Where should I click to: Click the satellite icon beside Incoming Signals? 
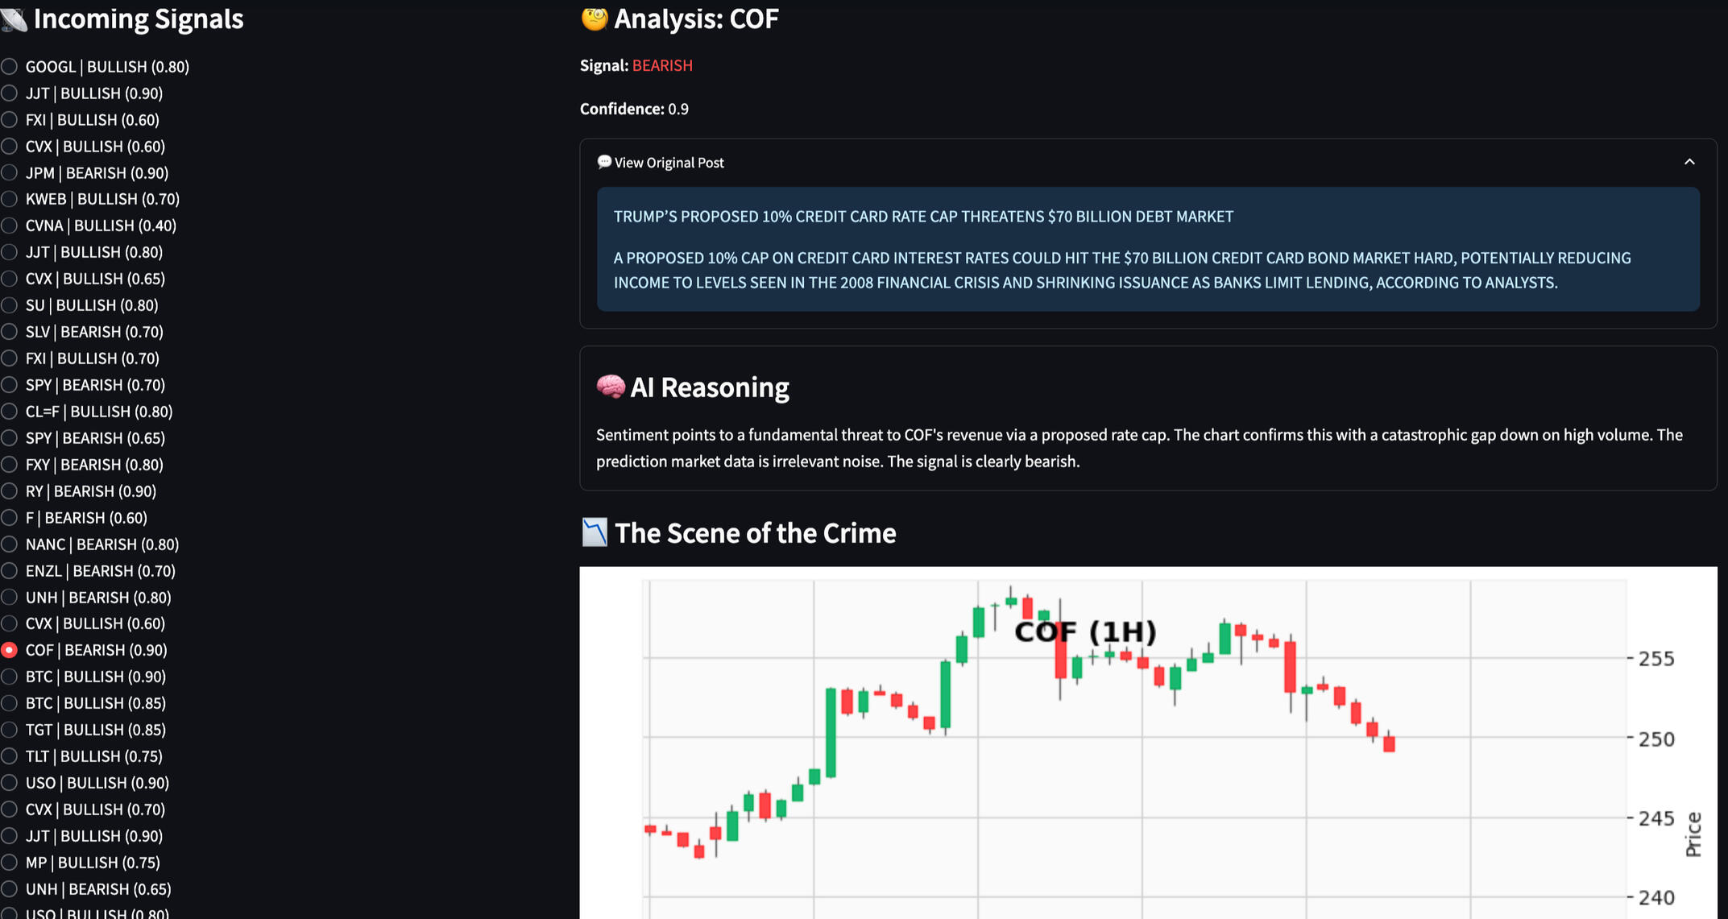14,19
